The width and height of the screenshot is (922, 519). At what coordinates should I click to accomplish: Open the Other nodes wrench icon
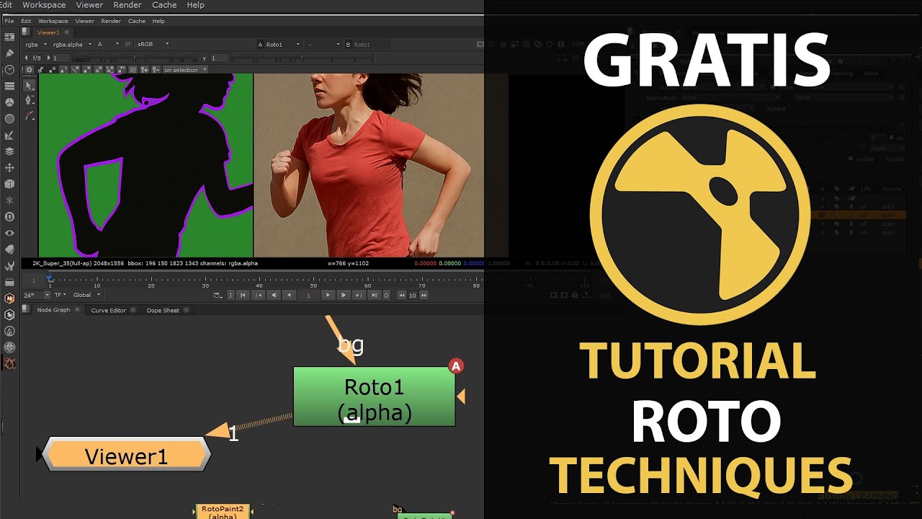coord(9,266)
